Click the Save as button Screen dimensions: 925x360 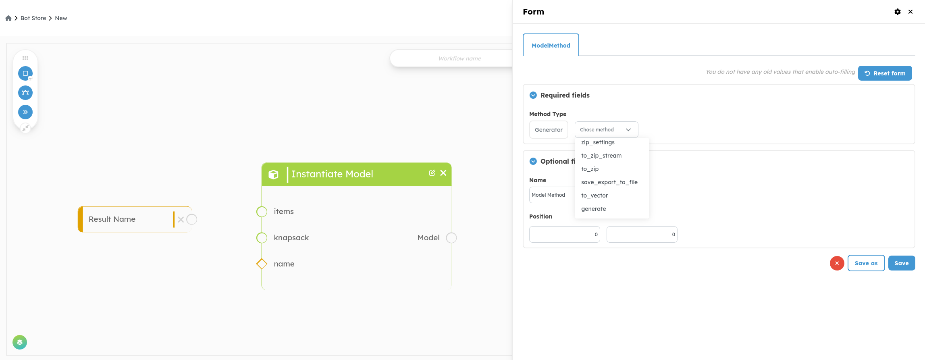click(x=866, y=263)
